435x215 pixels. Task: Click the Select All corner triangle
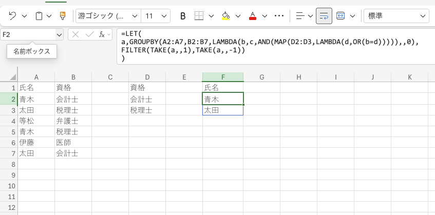(x=13, y=77)
